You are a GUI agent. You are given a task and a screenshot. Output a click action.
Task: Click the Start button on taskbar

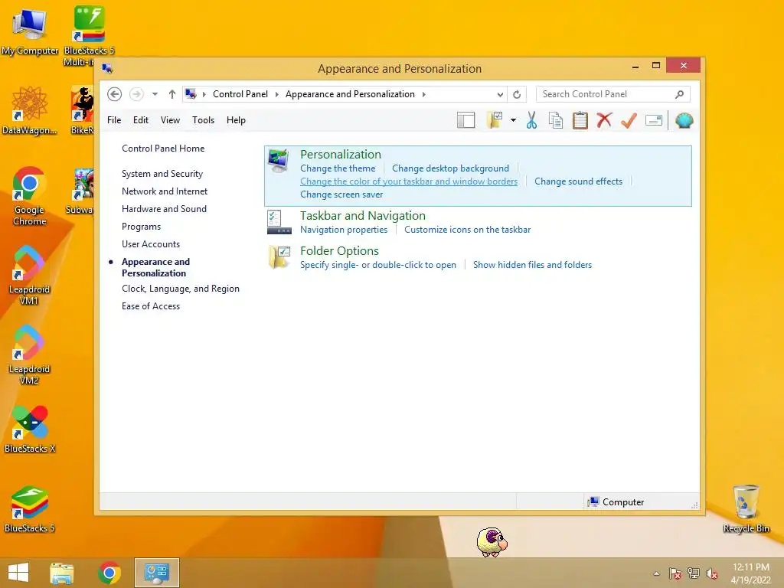point(18,573)
